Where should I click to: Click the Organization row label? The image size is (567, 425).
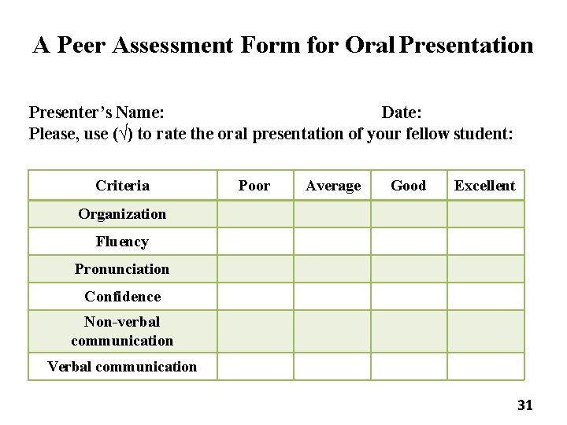122,214
